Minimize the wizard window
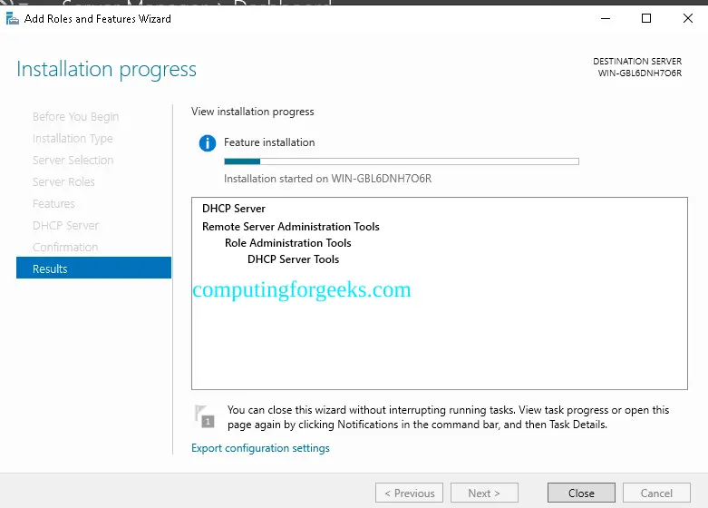Viewport: 708px width, 508px height. (606, 18)
